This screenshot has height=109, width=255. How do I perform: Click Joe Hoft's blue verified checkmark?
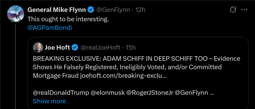click(x=75, y=48)
